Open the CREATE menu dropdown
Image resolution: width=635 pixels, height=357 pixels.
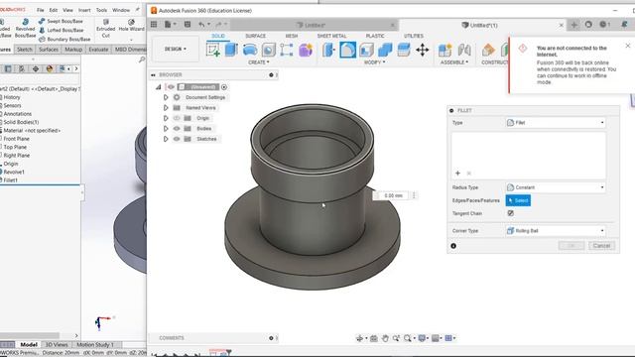pyautogui.click(x=258, y=62)
